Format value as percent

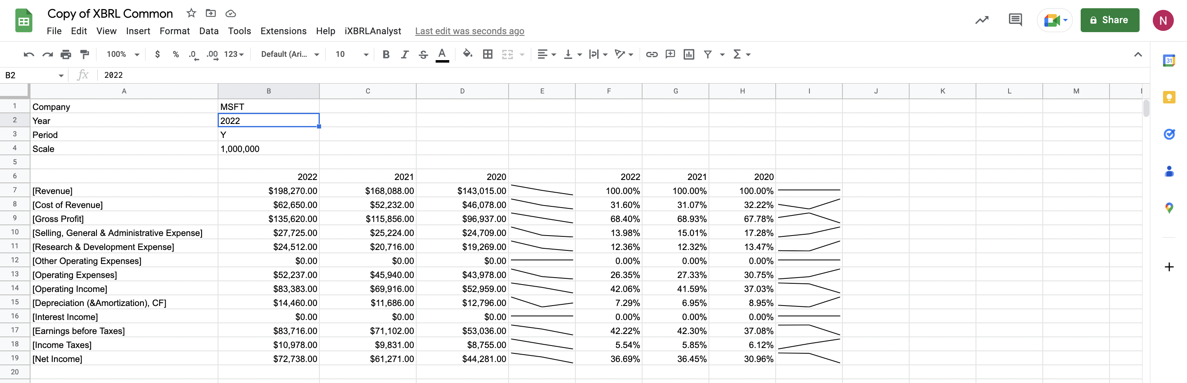[x=176, y=54]
